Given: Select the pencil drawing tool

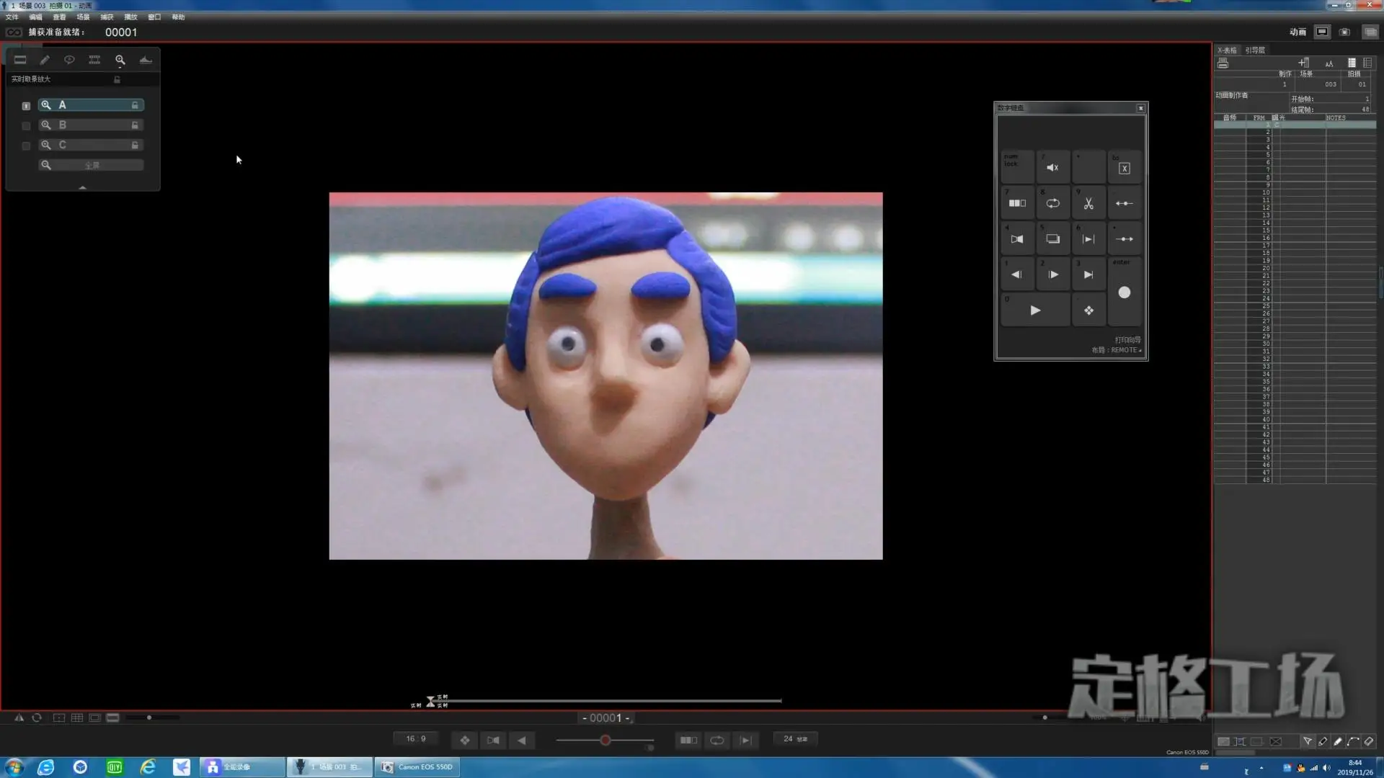Looking at the screenshot, I should point(45,60).
